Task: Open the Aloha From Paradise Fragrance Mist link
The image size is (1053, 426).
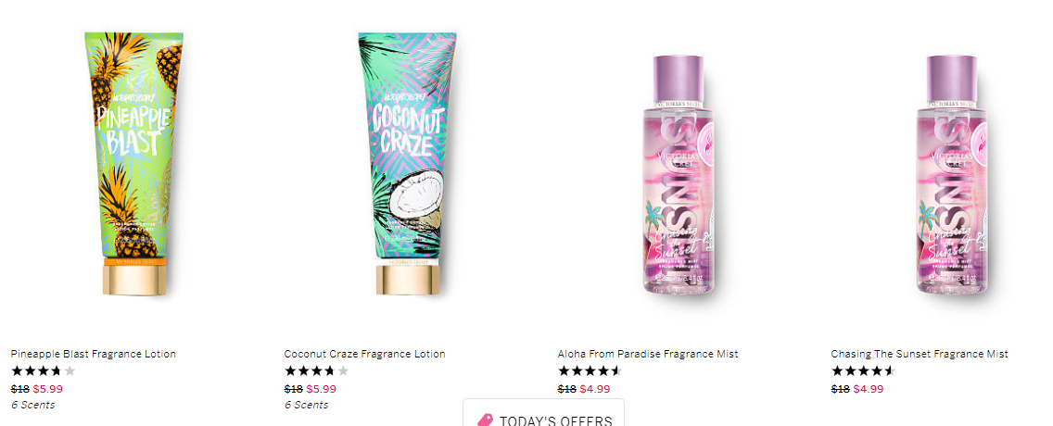Action: [x=648, y=354]
